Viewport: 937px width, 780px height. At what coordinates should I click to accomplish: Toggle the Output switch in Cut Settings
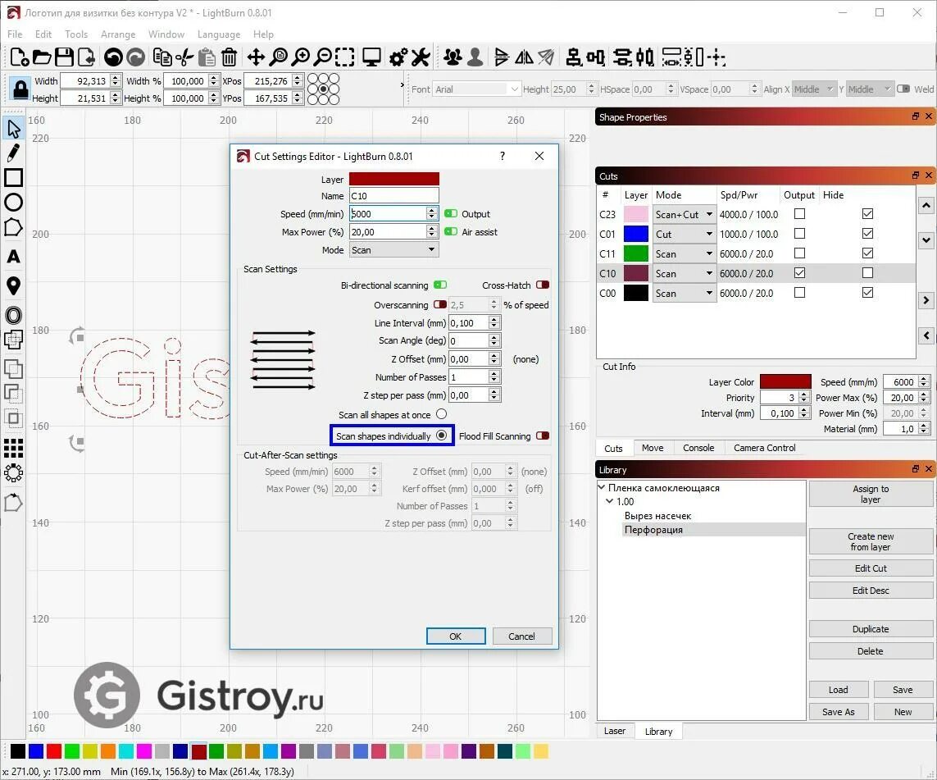(x=451, y=213)
